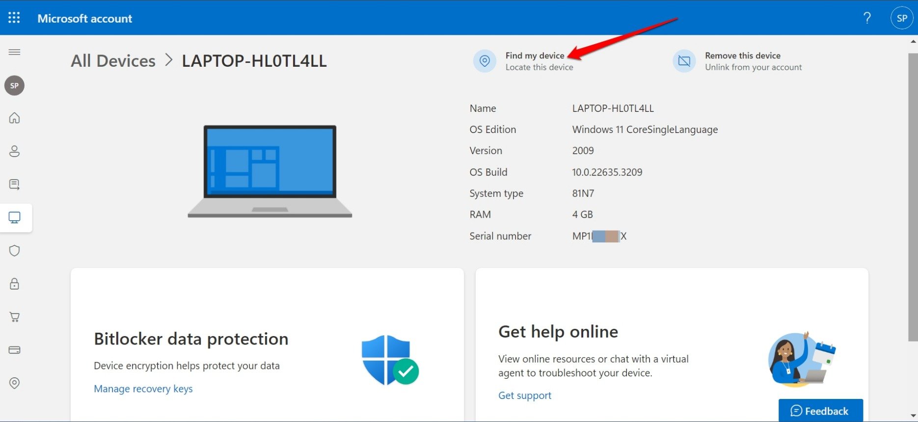Click the Locate this device subtitle
The height and width of the screenshot is (422, 918).
point(540,67)
